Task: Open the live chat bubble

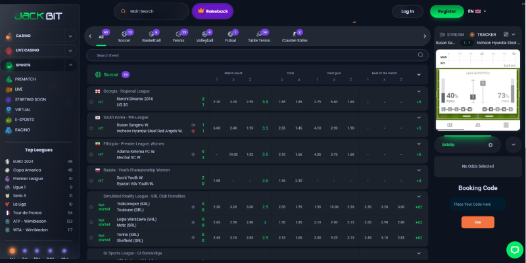Action: click(x=515, y=250)
